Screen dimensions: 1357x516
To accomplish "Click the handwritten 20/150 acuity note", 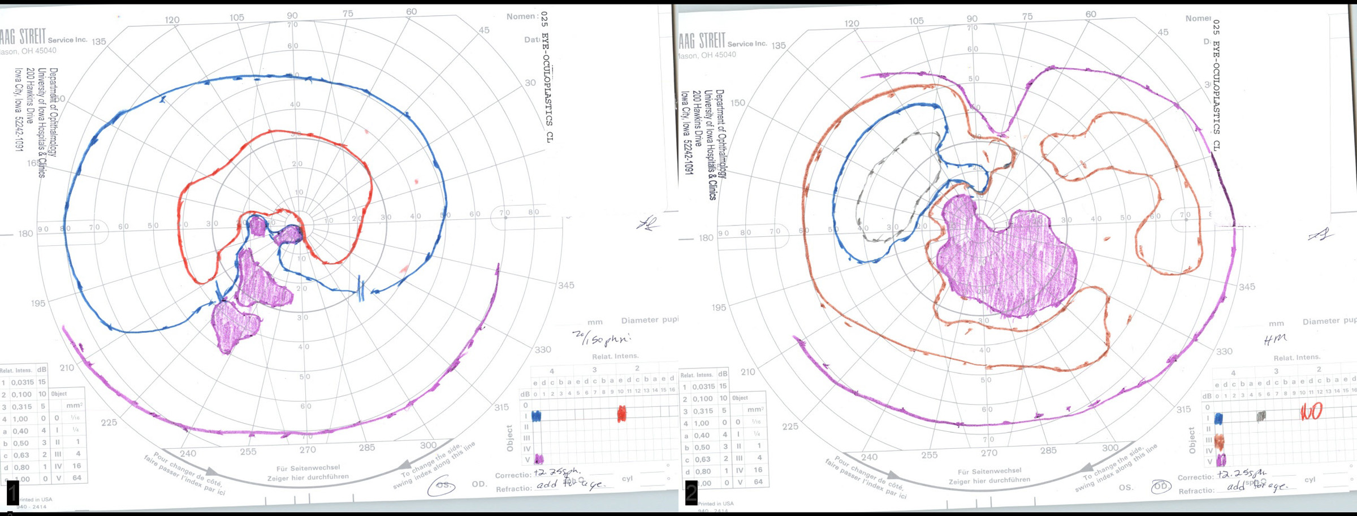I will [601, 339].
